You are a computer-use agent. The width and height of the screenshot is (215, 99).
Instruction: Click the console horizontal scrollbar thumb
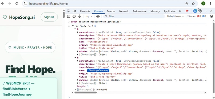(86, 93)
